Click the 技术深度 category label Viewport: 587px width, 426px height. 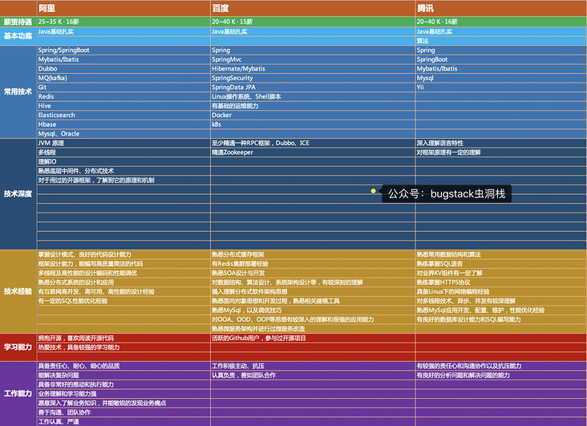(x=18, y=193)
